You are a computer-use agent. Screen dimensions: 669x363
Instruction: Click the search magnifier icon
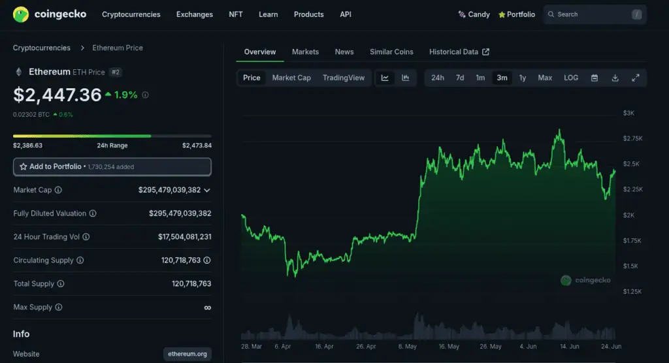pyautogui.click(x=551, y=14)
